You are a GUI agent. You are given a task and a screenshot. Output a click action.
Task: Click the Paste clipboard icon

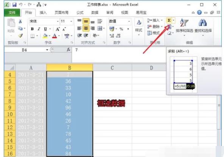[11, 23]
